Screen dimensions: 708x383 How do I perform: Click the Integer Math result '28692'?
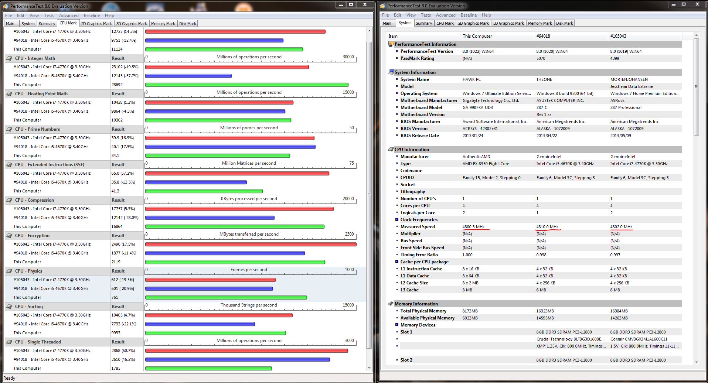click(x=117, y=85)
